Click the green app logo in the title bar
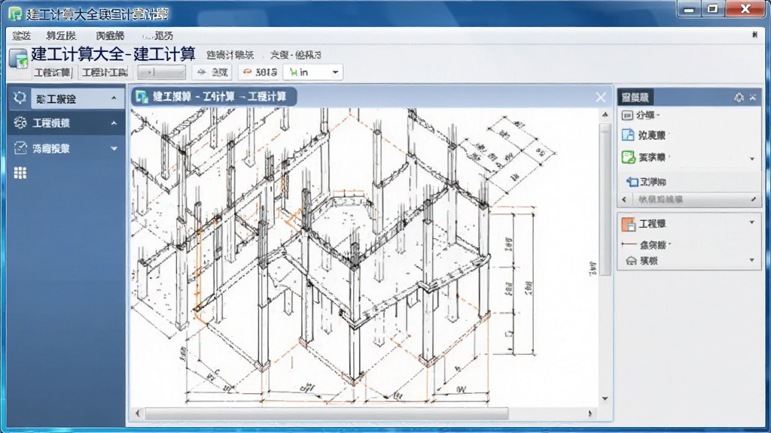The width and height of the screenshot is (771, 433). tap(15, 14)
